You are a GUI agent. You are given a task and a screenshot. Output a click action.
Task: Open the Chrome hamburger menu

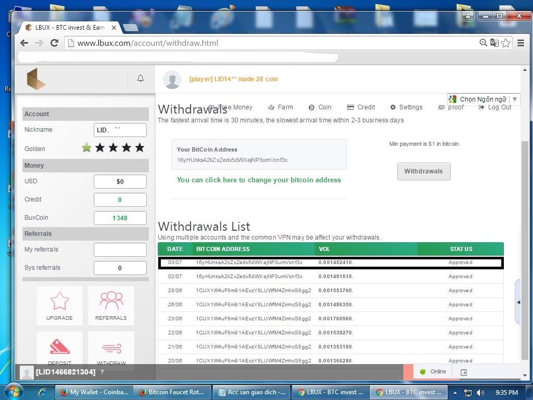coord(521,43)
